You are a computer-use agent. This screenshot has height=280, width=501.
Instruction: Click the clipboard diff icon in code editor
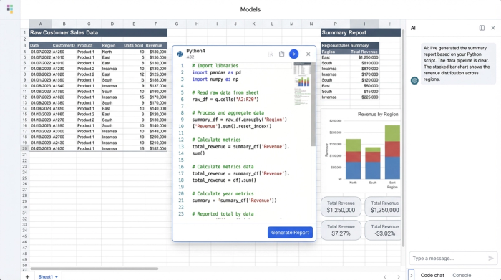click(281, 54)
